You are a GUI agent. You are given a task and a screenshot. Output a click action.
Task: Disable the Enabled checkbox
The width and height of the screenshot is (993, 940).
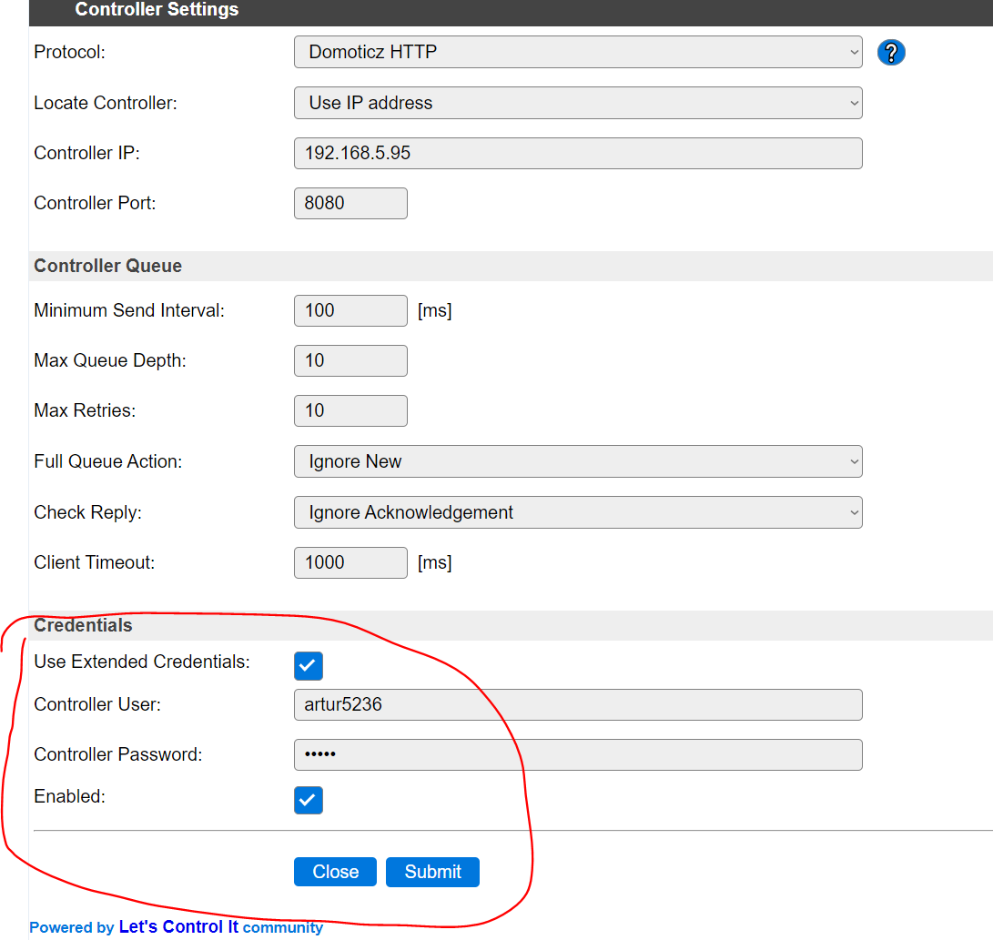pyautogui.click(x=308, y=800)
